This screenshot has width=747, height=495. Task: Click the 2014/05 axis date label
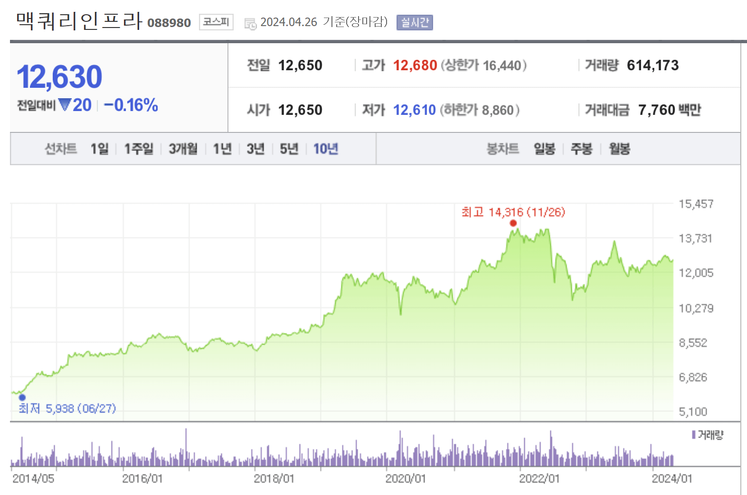33,478
